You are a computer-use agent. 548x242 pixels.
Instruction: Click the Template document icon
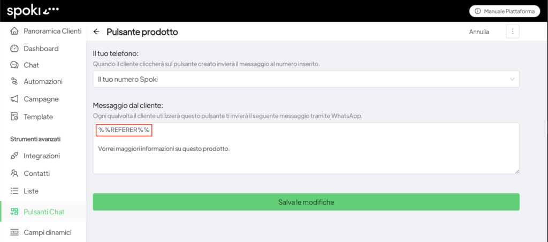(14, 116)
